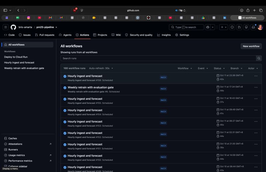Reload the page with the refresh icon
This screenshot has height=172, width=266.
tap(185, 11)
